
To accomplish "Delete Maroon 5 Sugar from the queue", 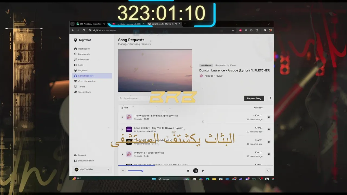I will point(269,154).
